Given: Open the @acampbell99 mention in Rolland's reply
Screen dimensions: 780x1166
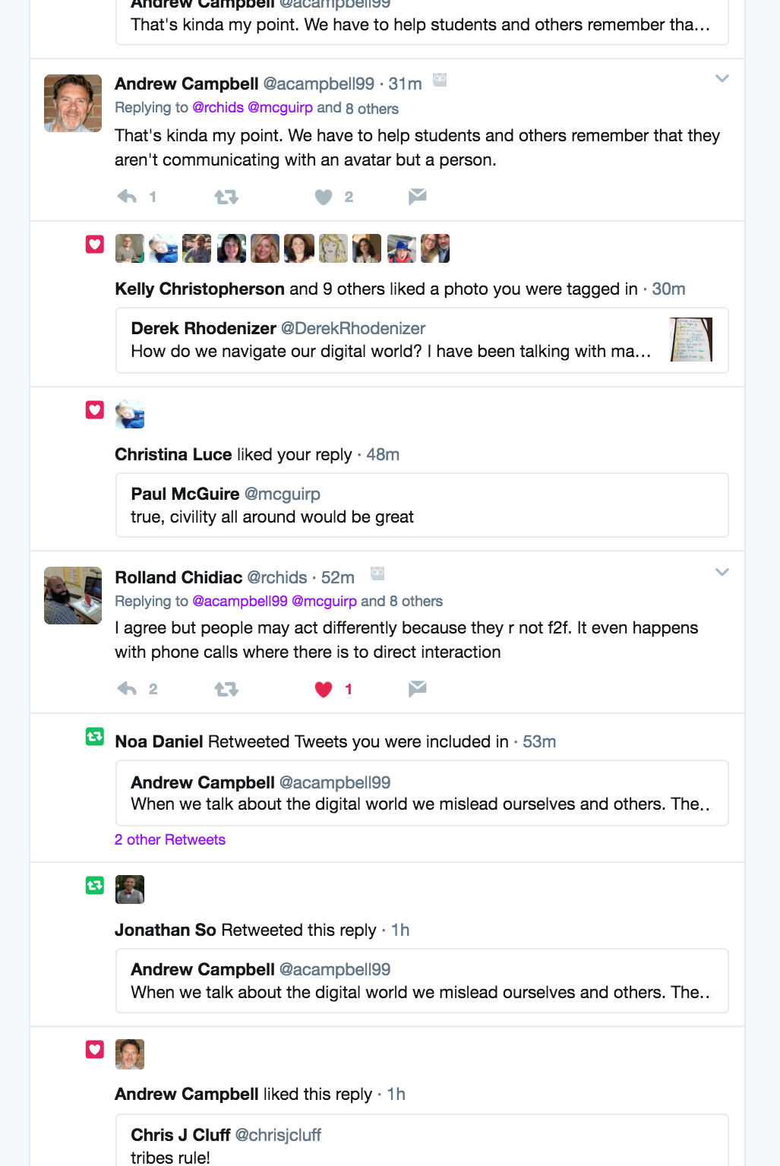Looking at the screenshot, I should pyautogui.click(x=240, y=601).
